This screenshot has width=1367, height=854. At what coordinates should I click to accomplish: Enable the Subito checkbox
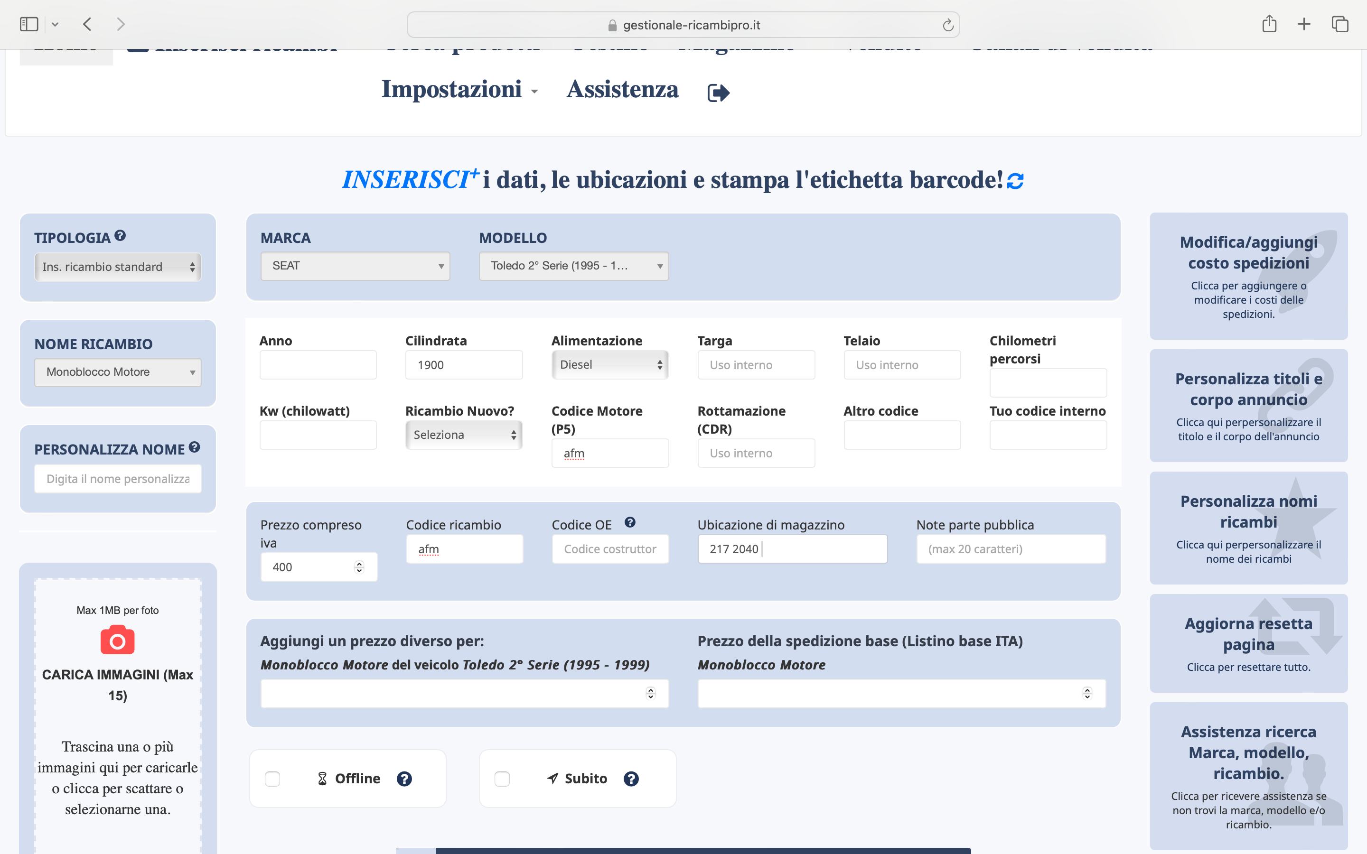(x=502, y=779)
